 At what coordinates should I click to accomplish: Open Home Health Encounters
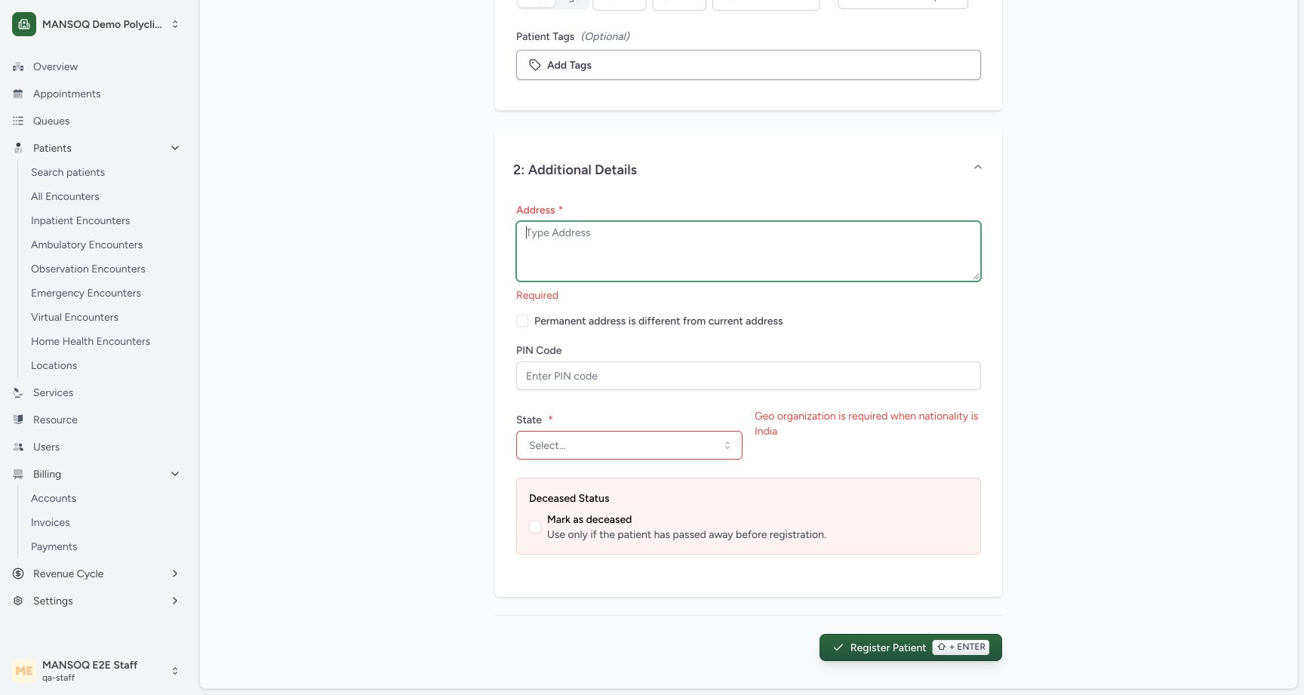(91, 341)
